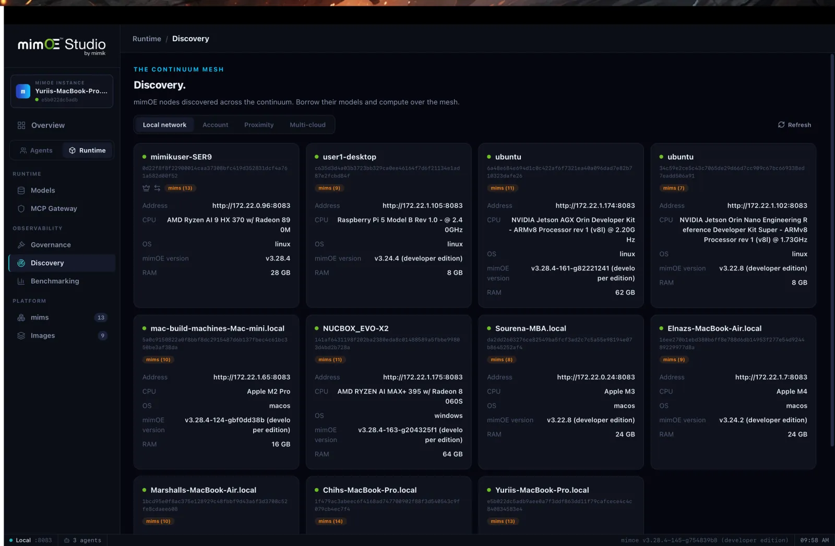Switch to the Local network tab
The height and width of the screenshot is (546, 835).
pos(164,125)
